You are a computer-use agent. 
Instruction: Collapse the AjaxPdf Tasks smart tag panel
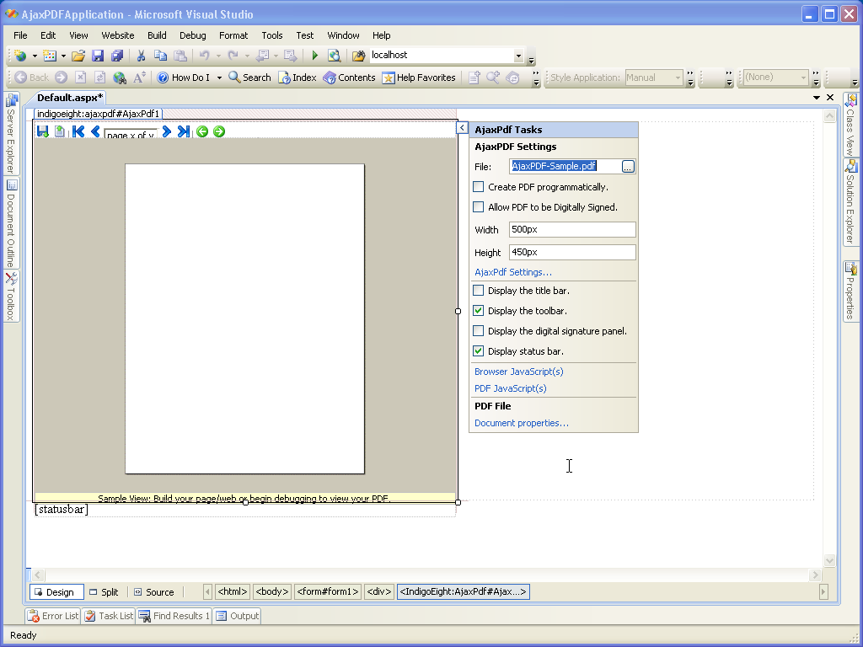tap(462, 128)
